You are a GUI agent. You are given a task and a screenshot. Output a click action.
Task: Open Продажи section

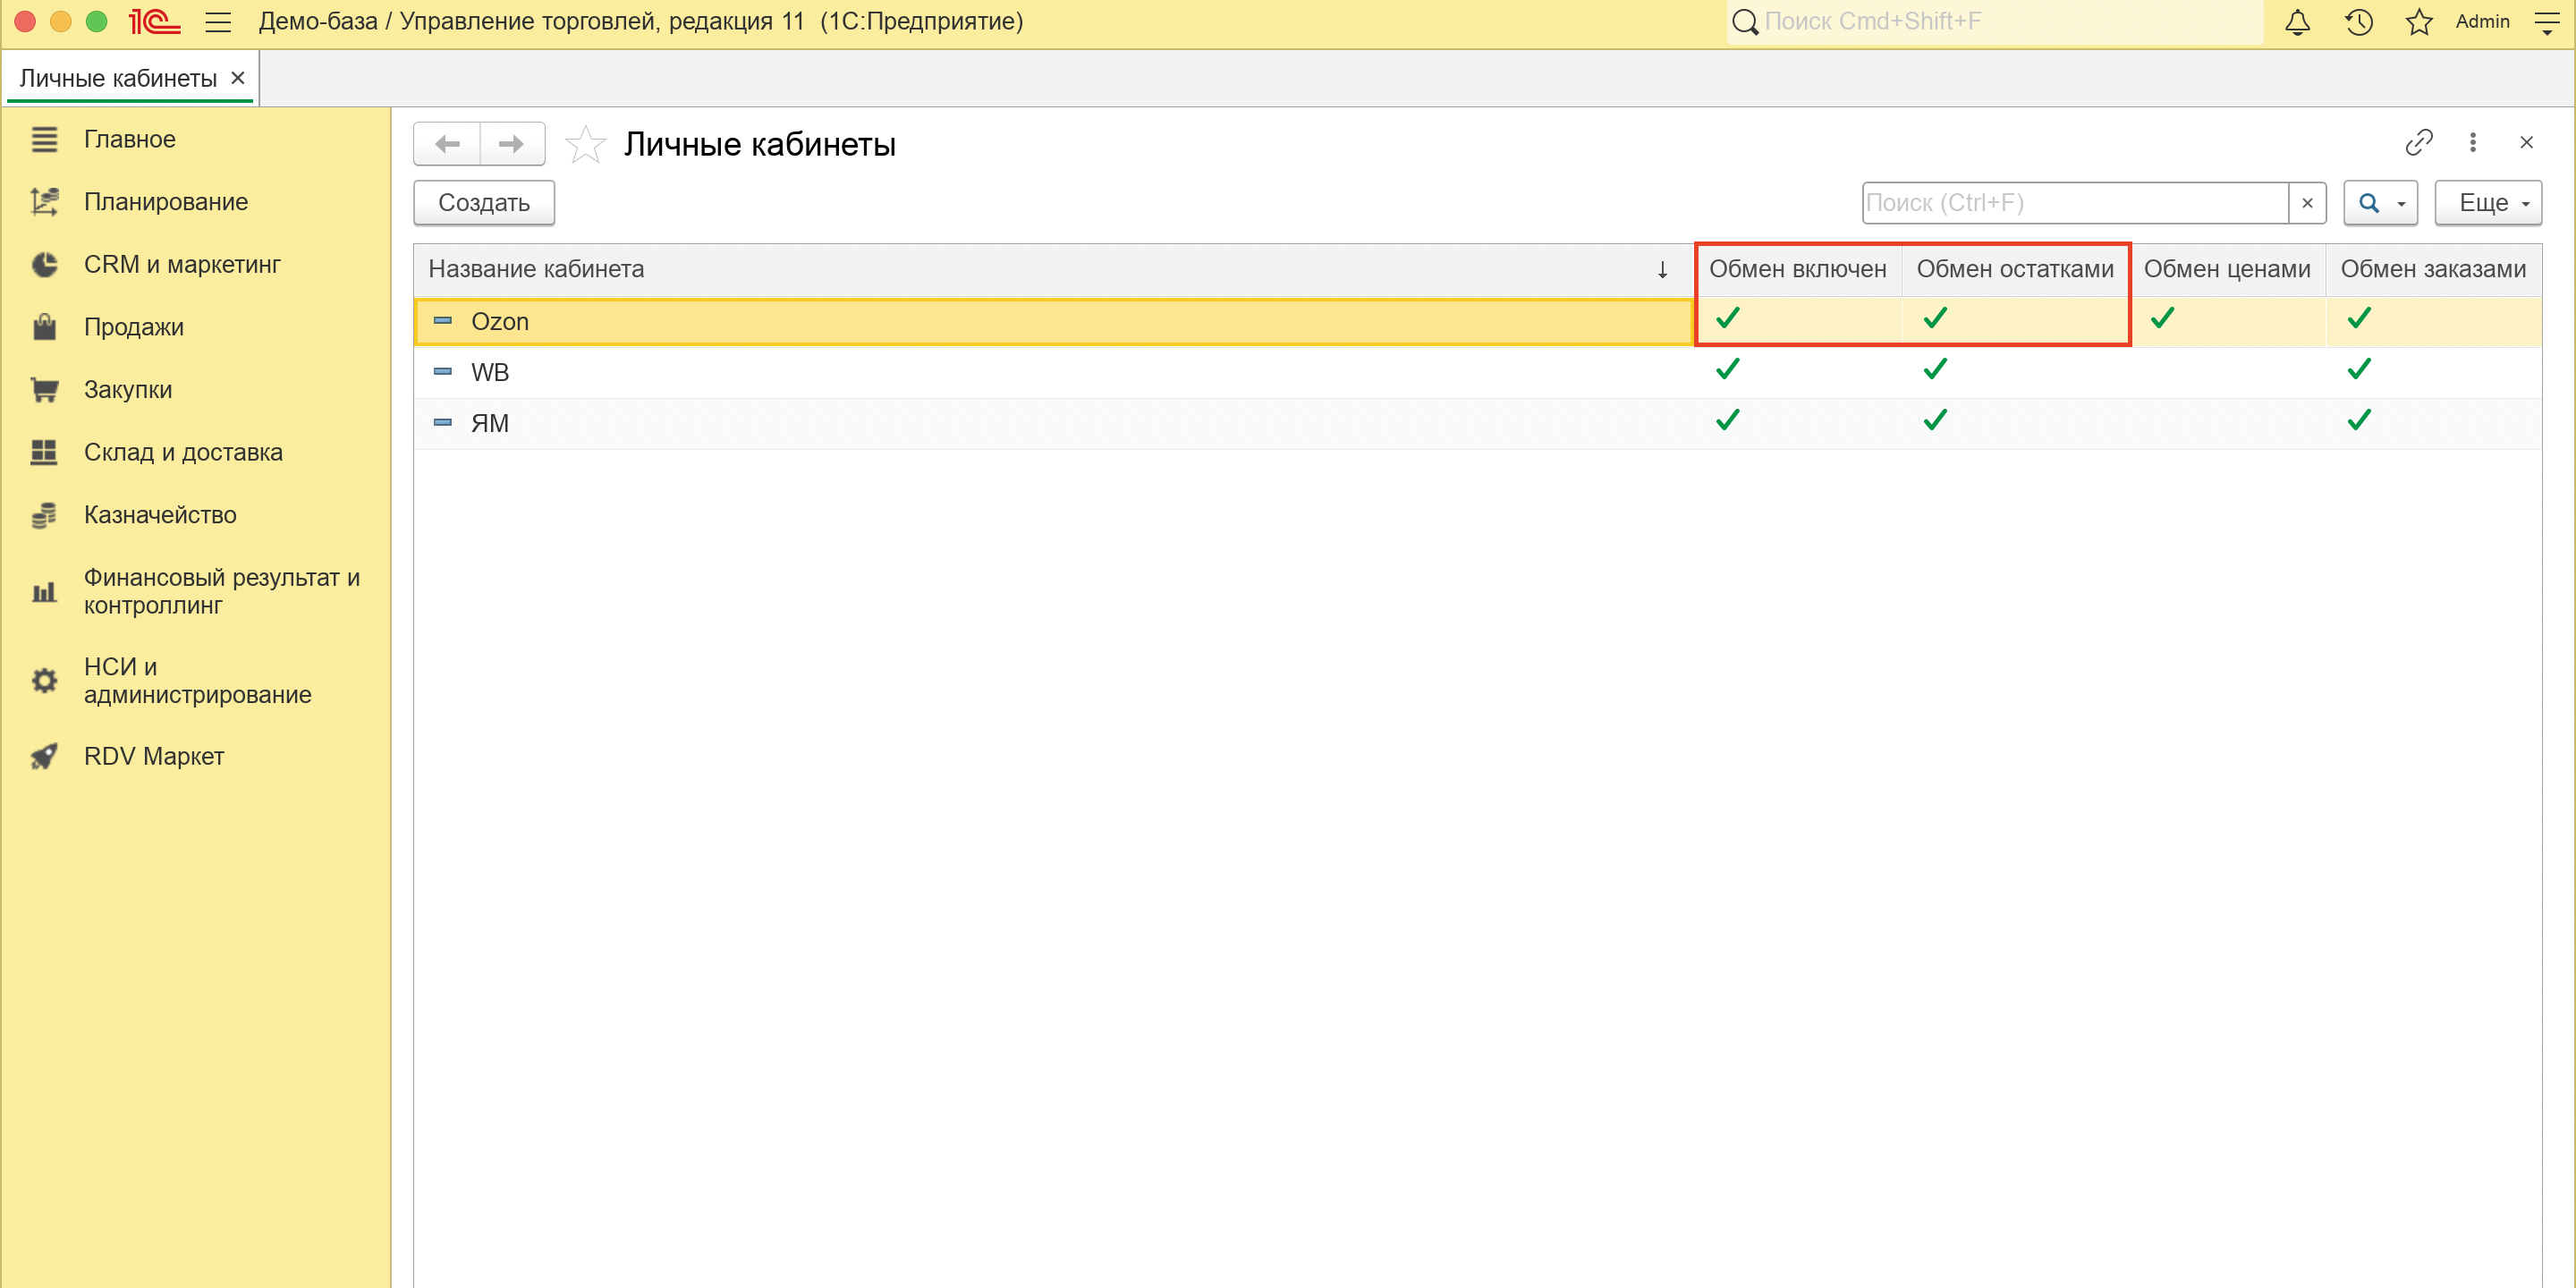(134, 327)
